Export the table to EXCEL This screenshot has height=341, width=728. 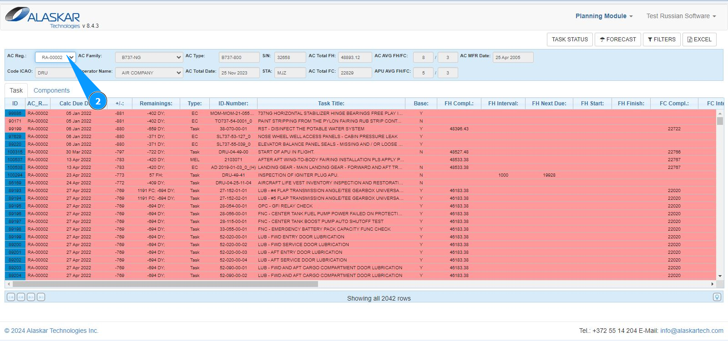pyautogui.click(x=699, y=40)
